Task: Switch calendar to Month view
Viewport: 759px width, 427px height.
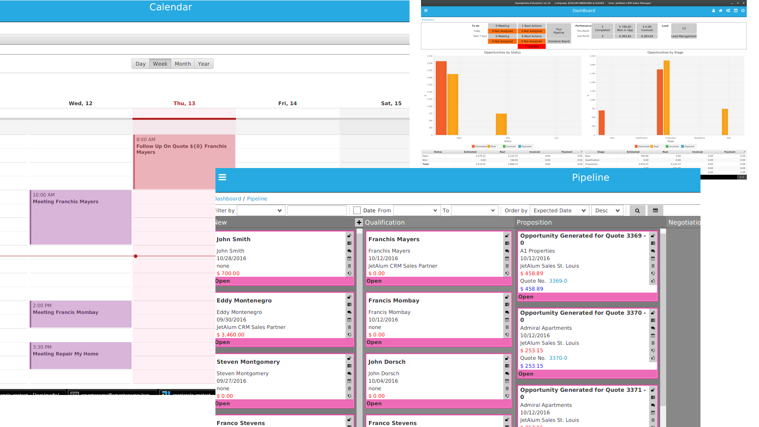Action: 183,64
